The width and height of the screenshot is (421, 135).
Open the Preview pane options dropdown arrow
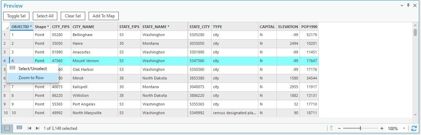tap(402, 6)
